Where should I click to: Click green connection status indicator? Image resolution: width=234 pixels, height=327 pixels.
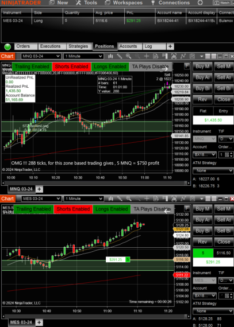7,46
